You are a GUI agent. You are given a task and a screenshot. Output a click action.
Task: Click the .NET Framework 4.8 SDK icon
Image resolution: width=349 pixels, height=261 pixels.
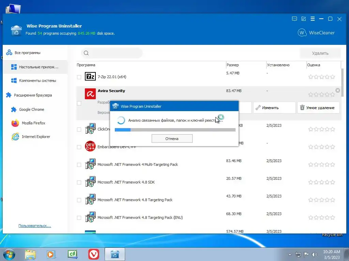90,181
